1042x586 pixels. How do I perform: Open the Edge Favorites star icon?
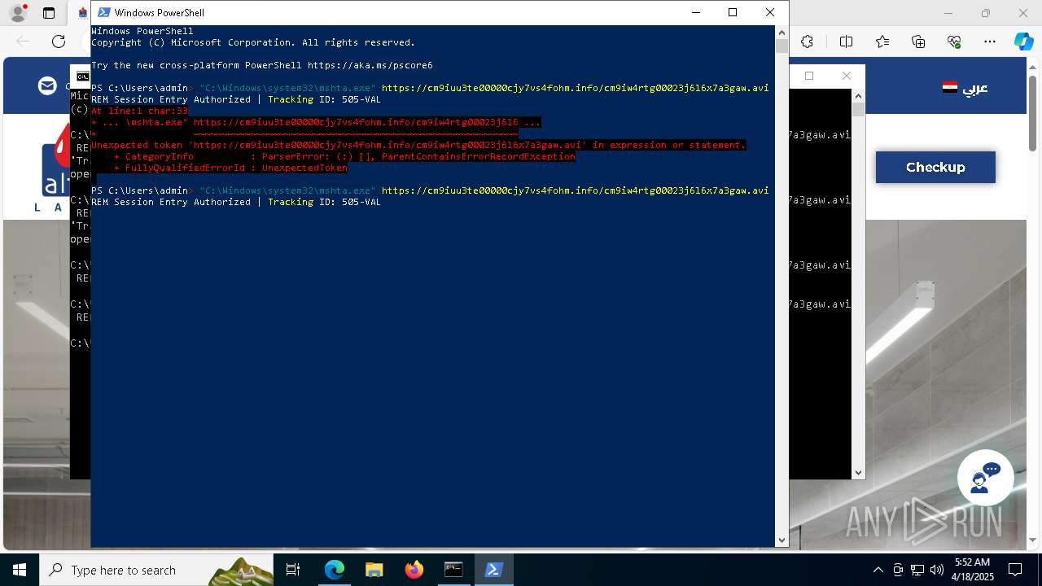tap(882, 42)
